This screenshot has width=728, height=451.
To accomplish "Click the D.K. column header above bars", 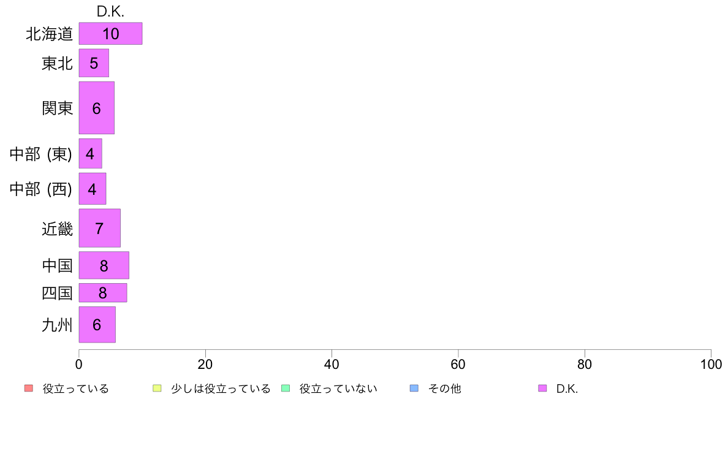I will tap(110, 12).
